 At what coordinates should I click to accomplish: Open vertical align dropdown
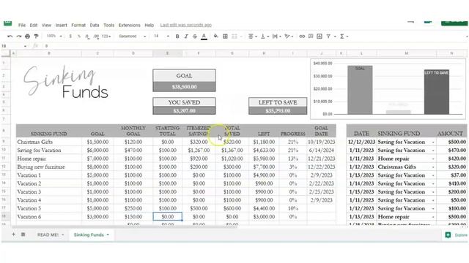(x=265, y=37)
